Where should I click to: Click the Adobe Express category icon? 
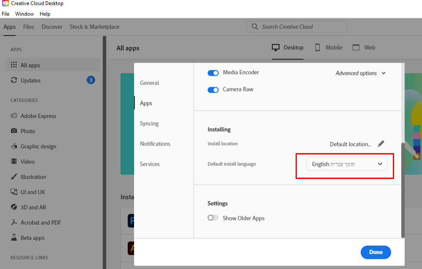[14, 116]
